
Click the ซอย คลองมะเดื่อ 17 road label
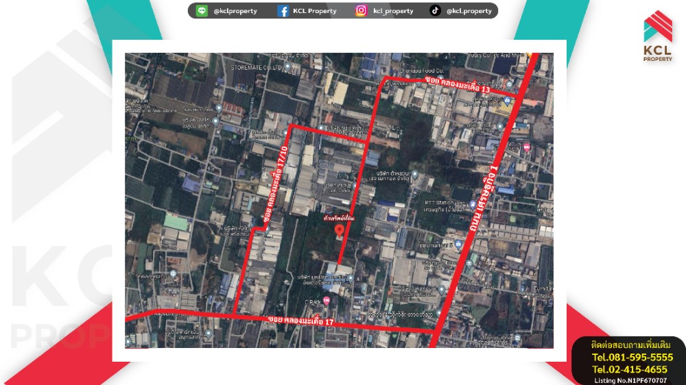(300, 320)
